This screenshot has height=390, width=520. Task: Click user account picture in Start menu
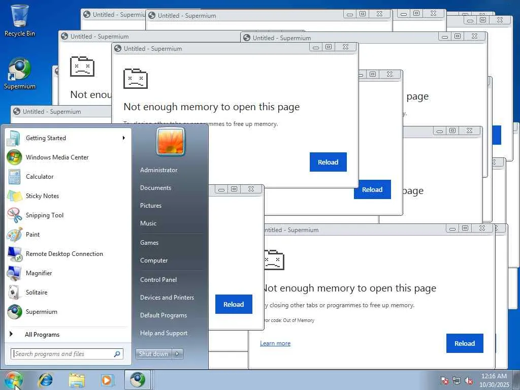click(x=171, y=142)
